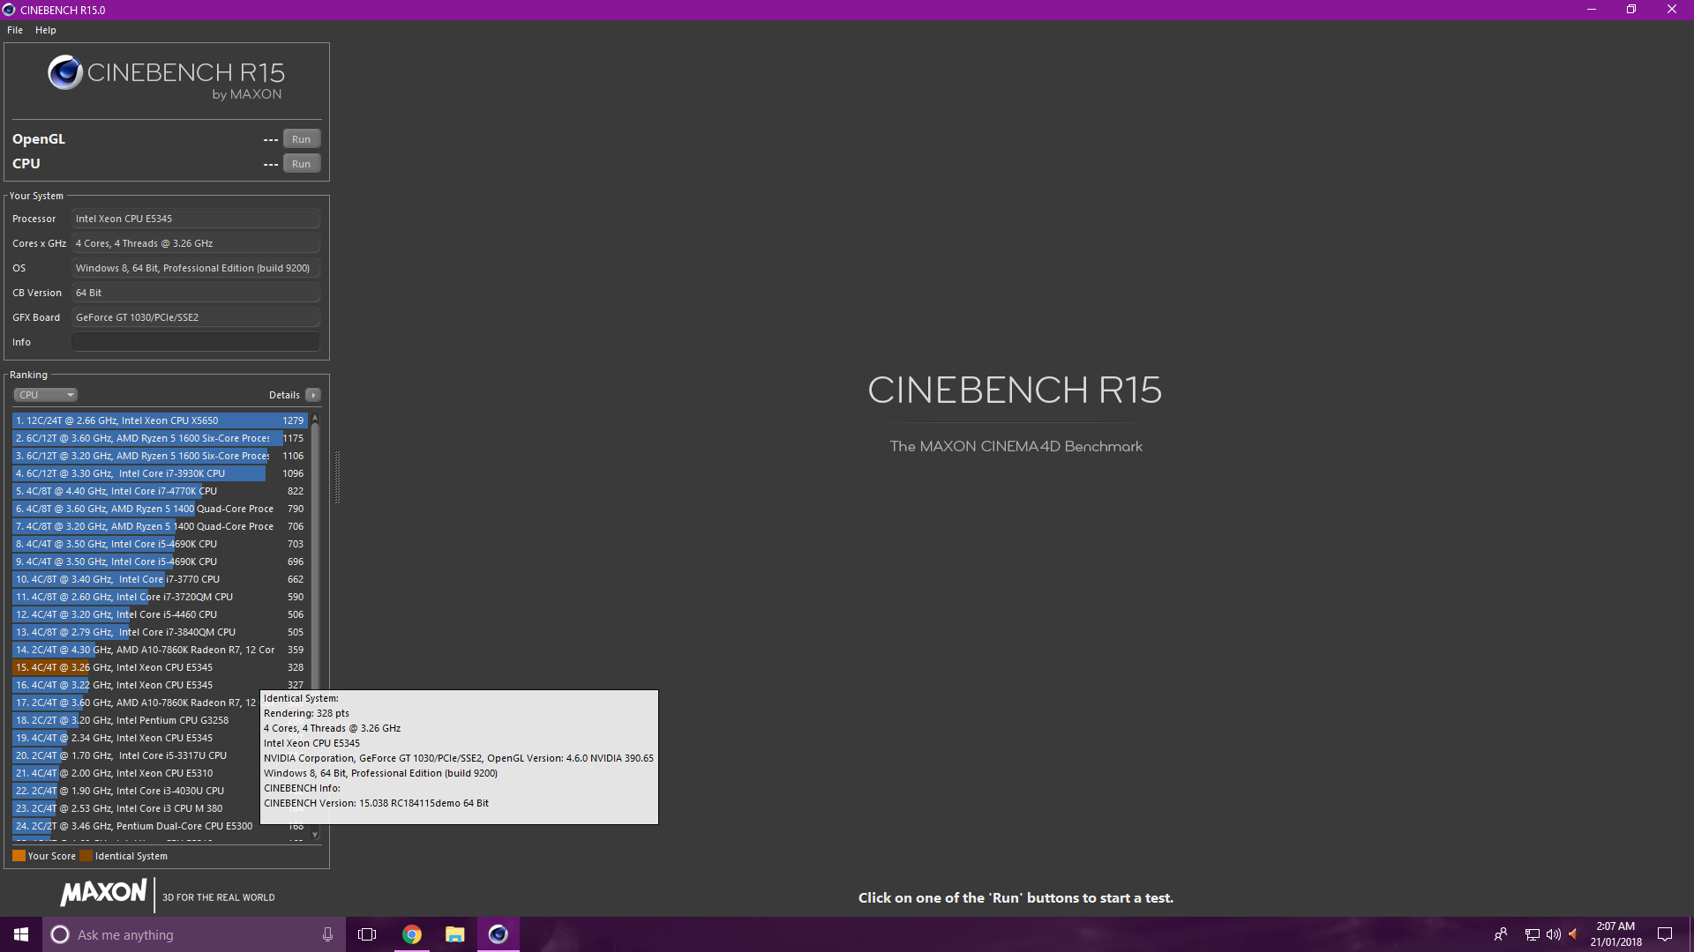The width and height of the screenshot is (1694, 952).
Task: Click the Processor field Intel Xeon CPU E5345
Action: coord(195,219)
